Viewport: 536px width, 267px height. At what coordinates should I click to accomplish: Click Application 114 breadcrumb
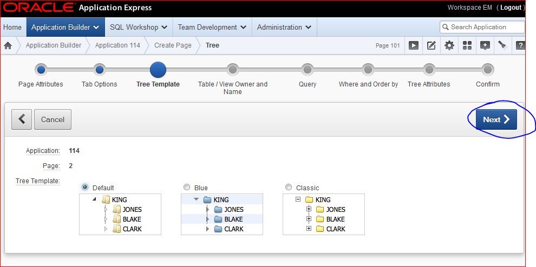point(117,45)
